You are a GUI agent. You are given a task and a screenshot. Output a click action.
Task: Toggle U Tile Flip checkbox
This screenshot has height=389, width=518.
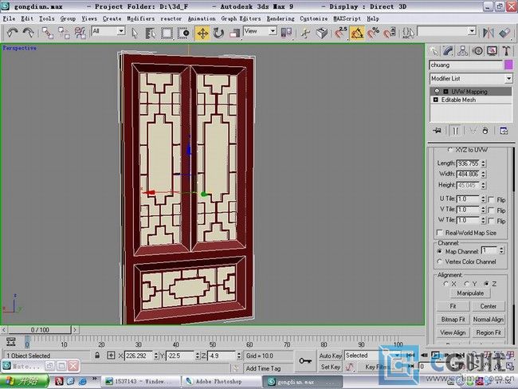(x=491, y=199)
